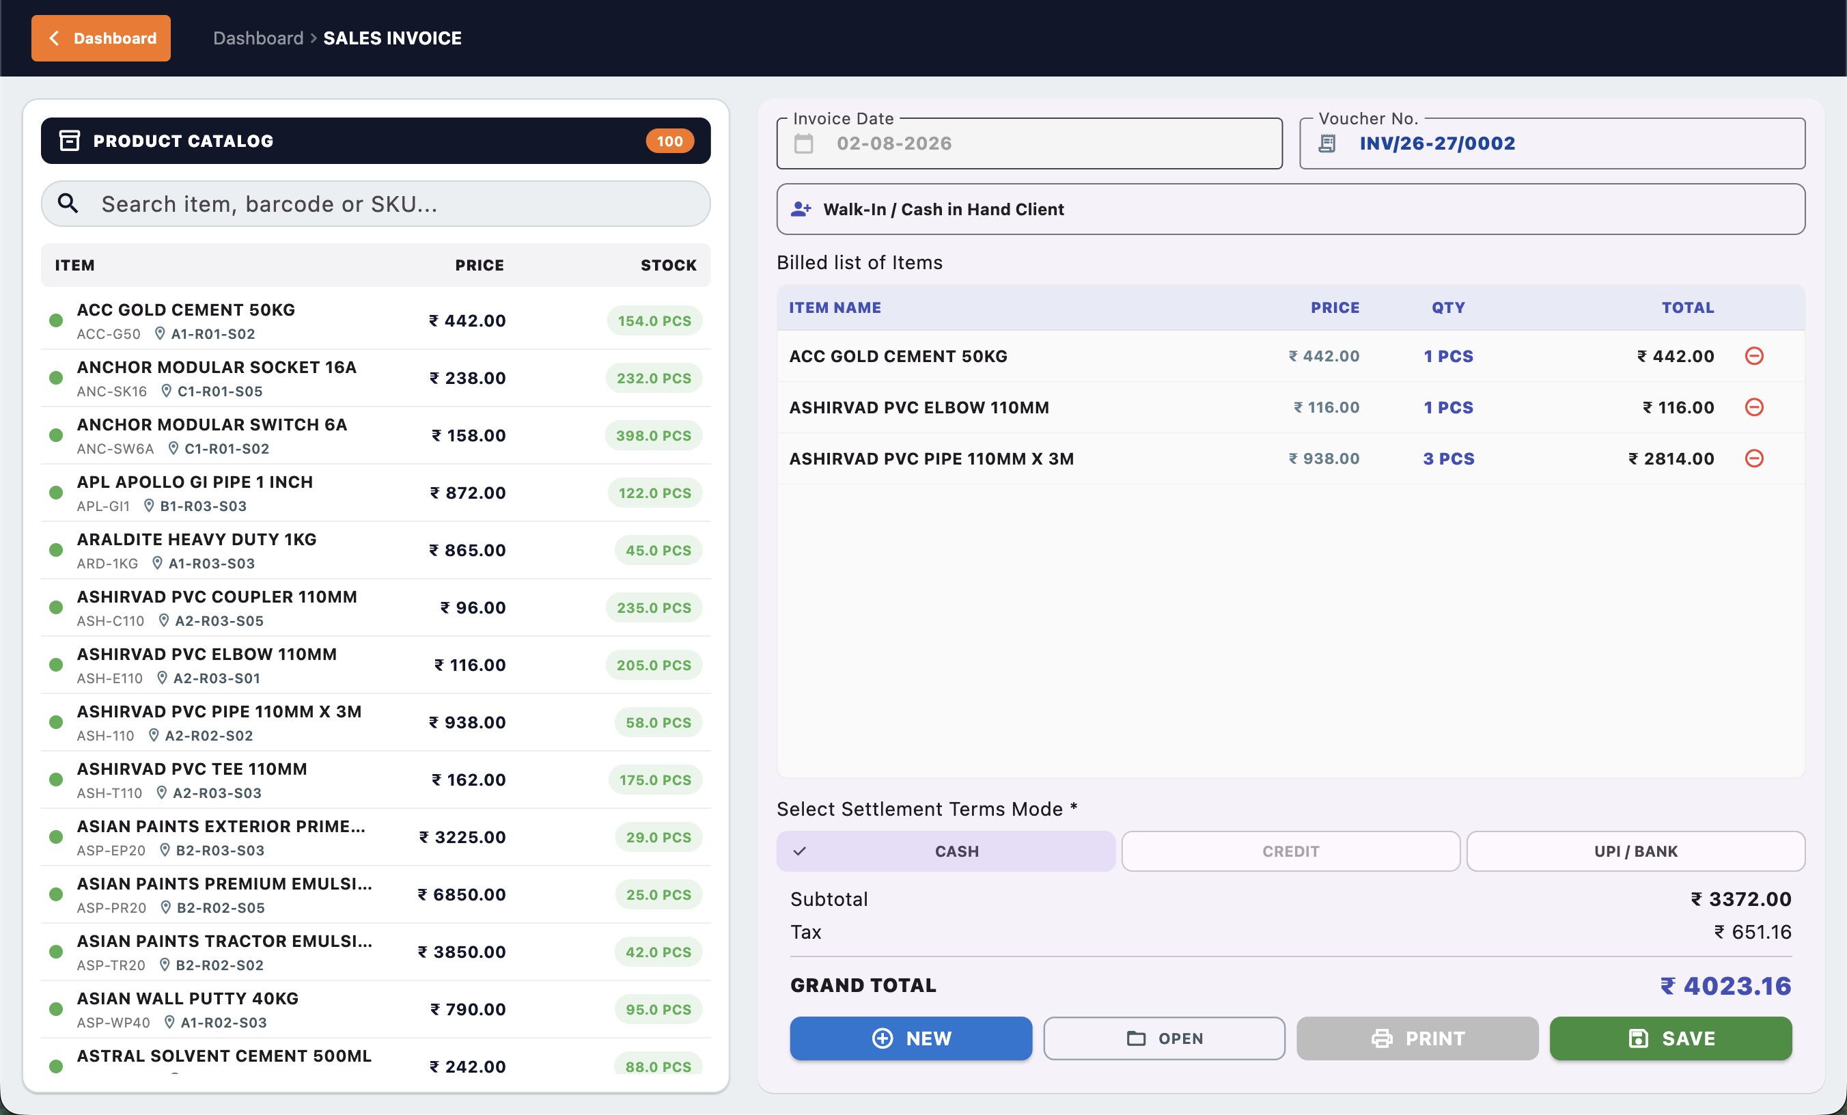Click the floppy disk icon on SAVE

click(1639, 1038)
